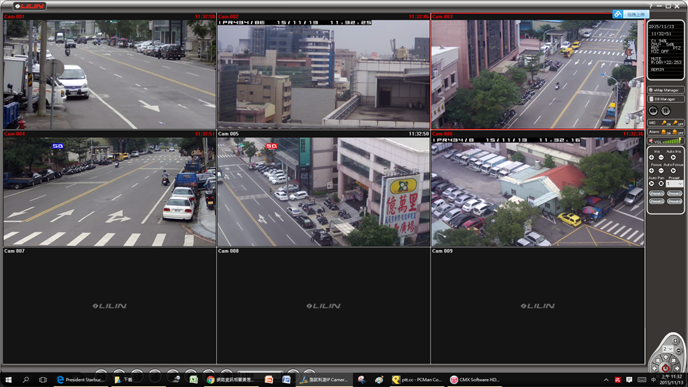
Task: Go to Preset2
Action: 675,193
